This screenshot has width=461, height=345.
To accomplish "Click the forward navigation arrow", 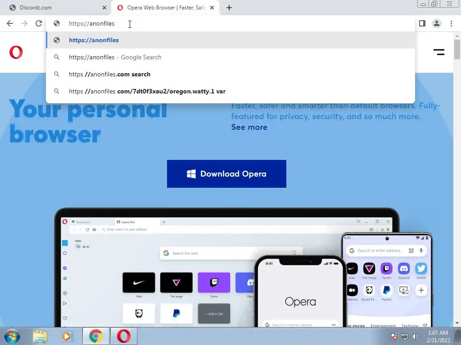I will (x=24, y=23).
